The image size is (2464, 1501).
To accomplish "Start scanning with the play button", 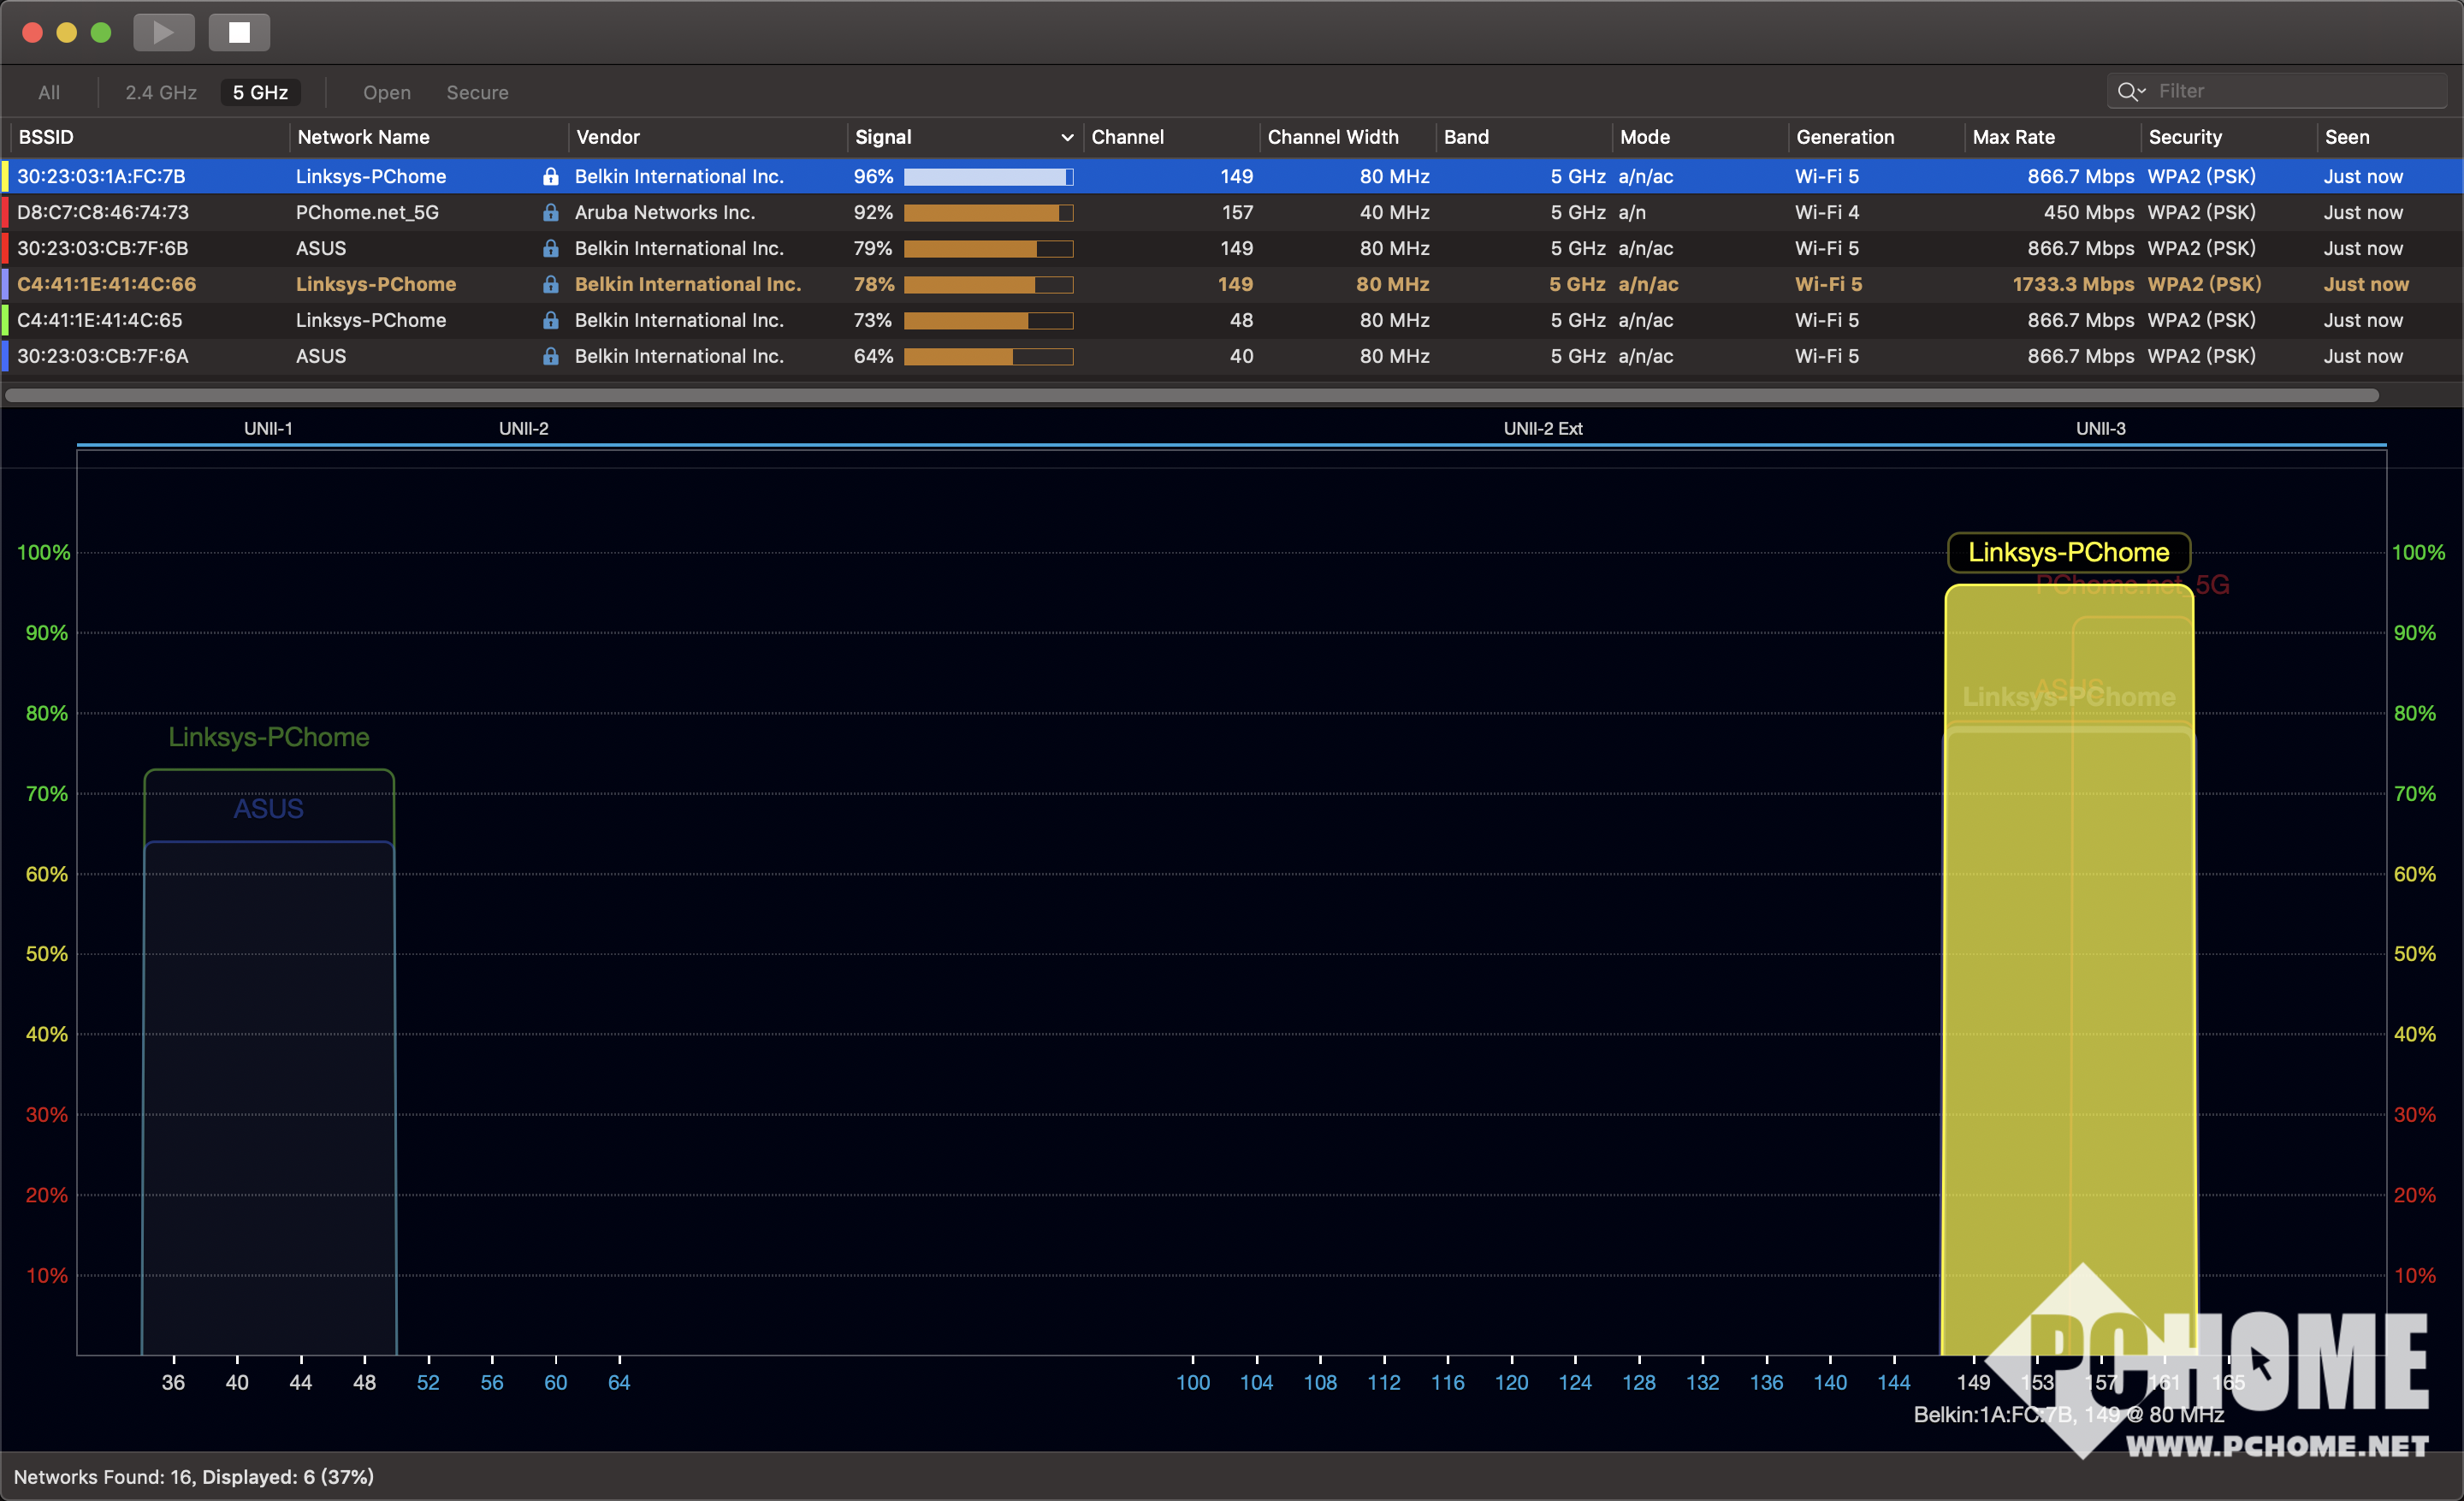I will tap(163, 32).
